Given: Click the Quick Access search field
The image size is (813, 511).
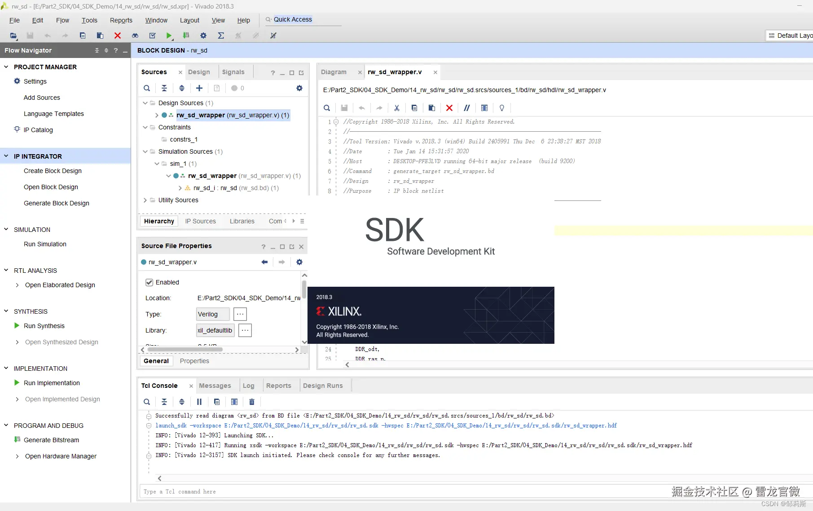Looking at the screenshot, I should point(303,19).
